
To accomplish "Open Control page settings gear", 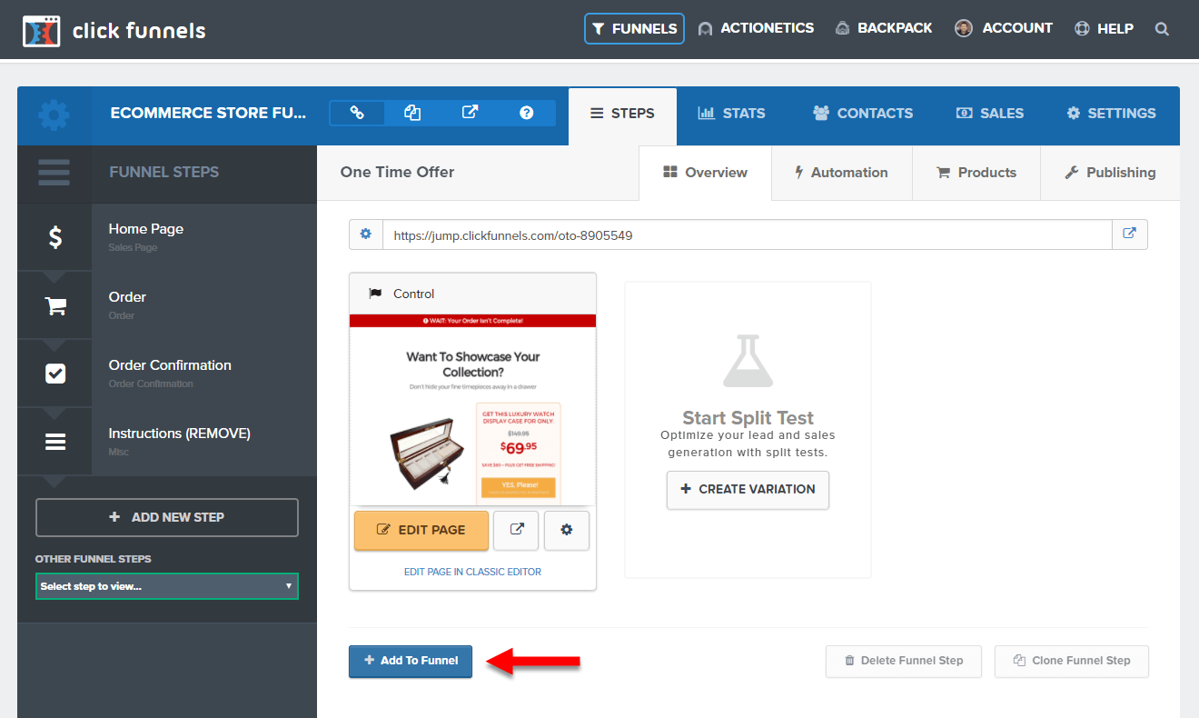I will (x=567, y=530).
